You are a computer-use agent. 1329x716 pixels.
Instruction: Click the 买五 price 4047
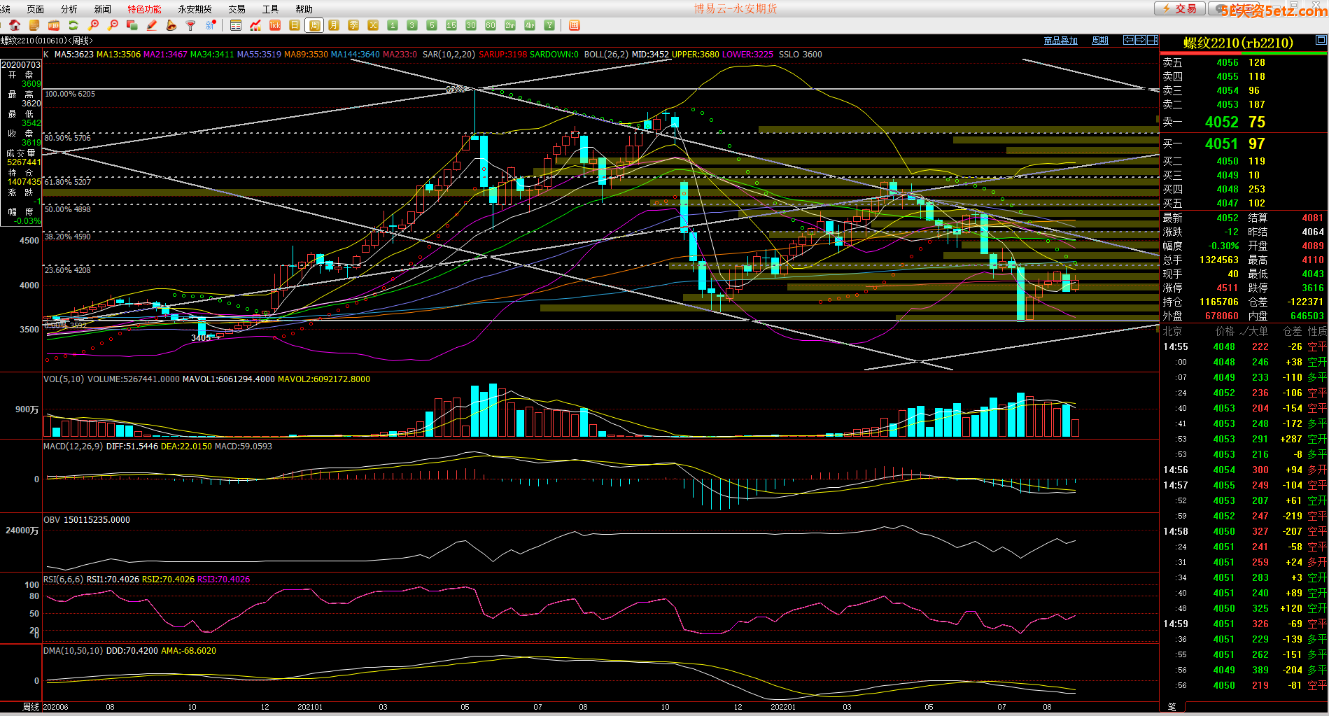1228,203
